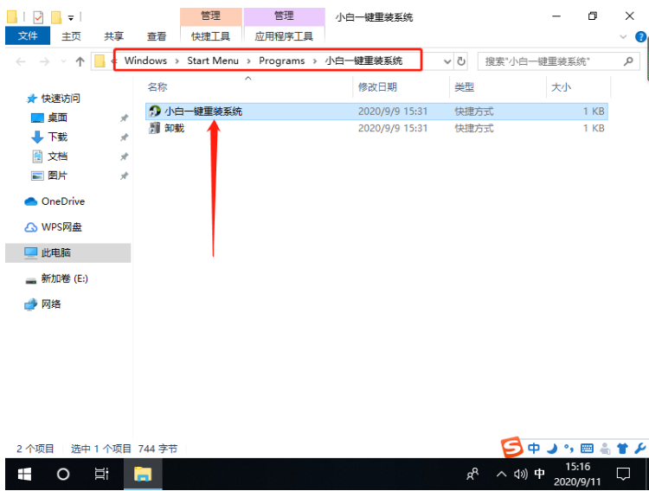Viewport: 649px width, 491px height.
Task: Click the 小白一键重装系统 file icon
Action: pyautogui.click(x=154, y=112)
